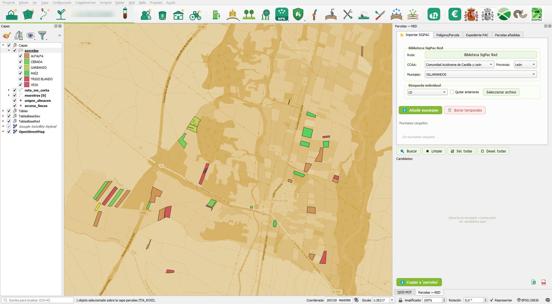This screenshot has height=304, width=552.
Task: Open the Vectorial menu
Action: (x=105, y=2)
